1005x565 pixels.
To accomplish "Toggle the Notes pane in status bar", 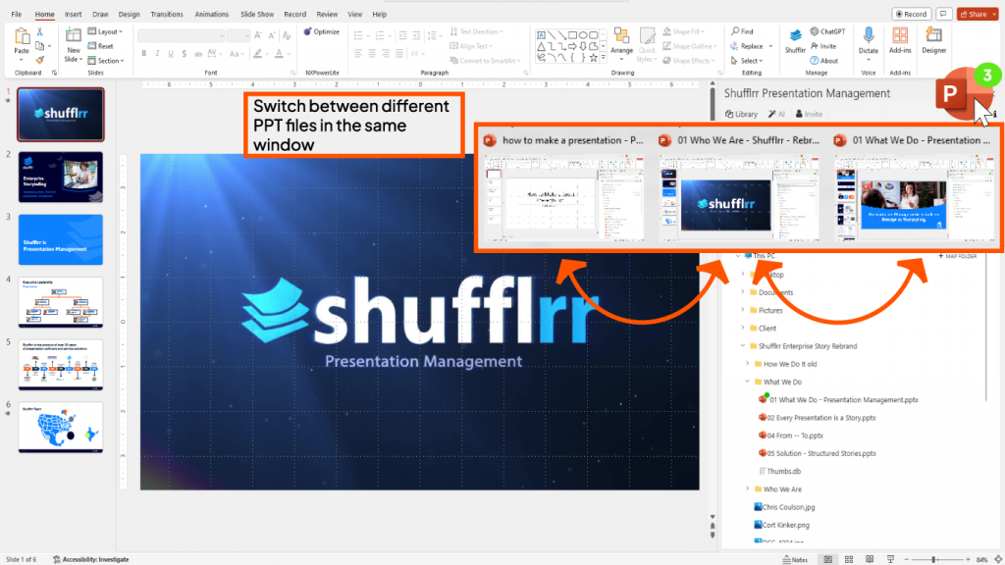I will pyautogui.click(x=795, y=559).
